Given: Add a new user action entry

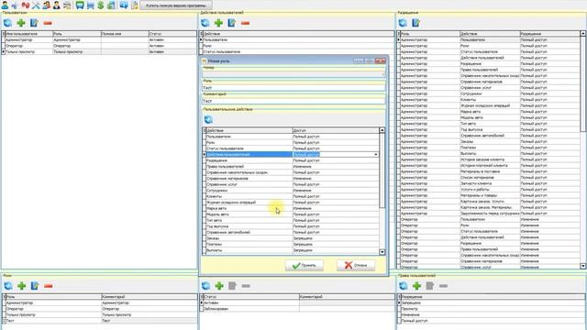Looking at the screenshot, I should click(x=218, y=23).
